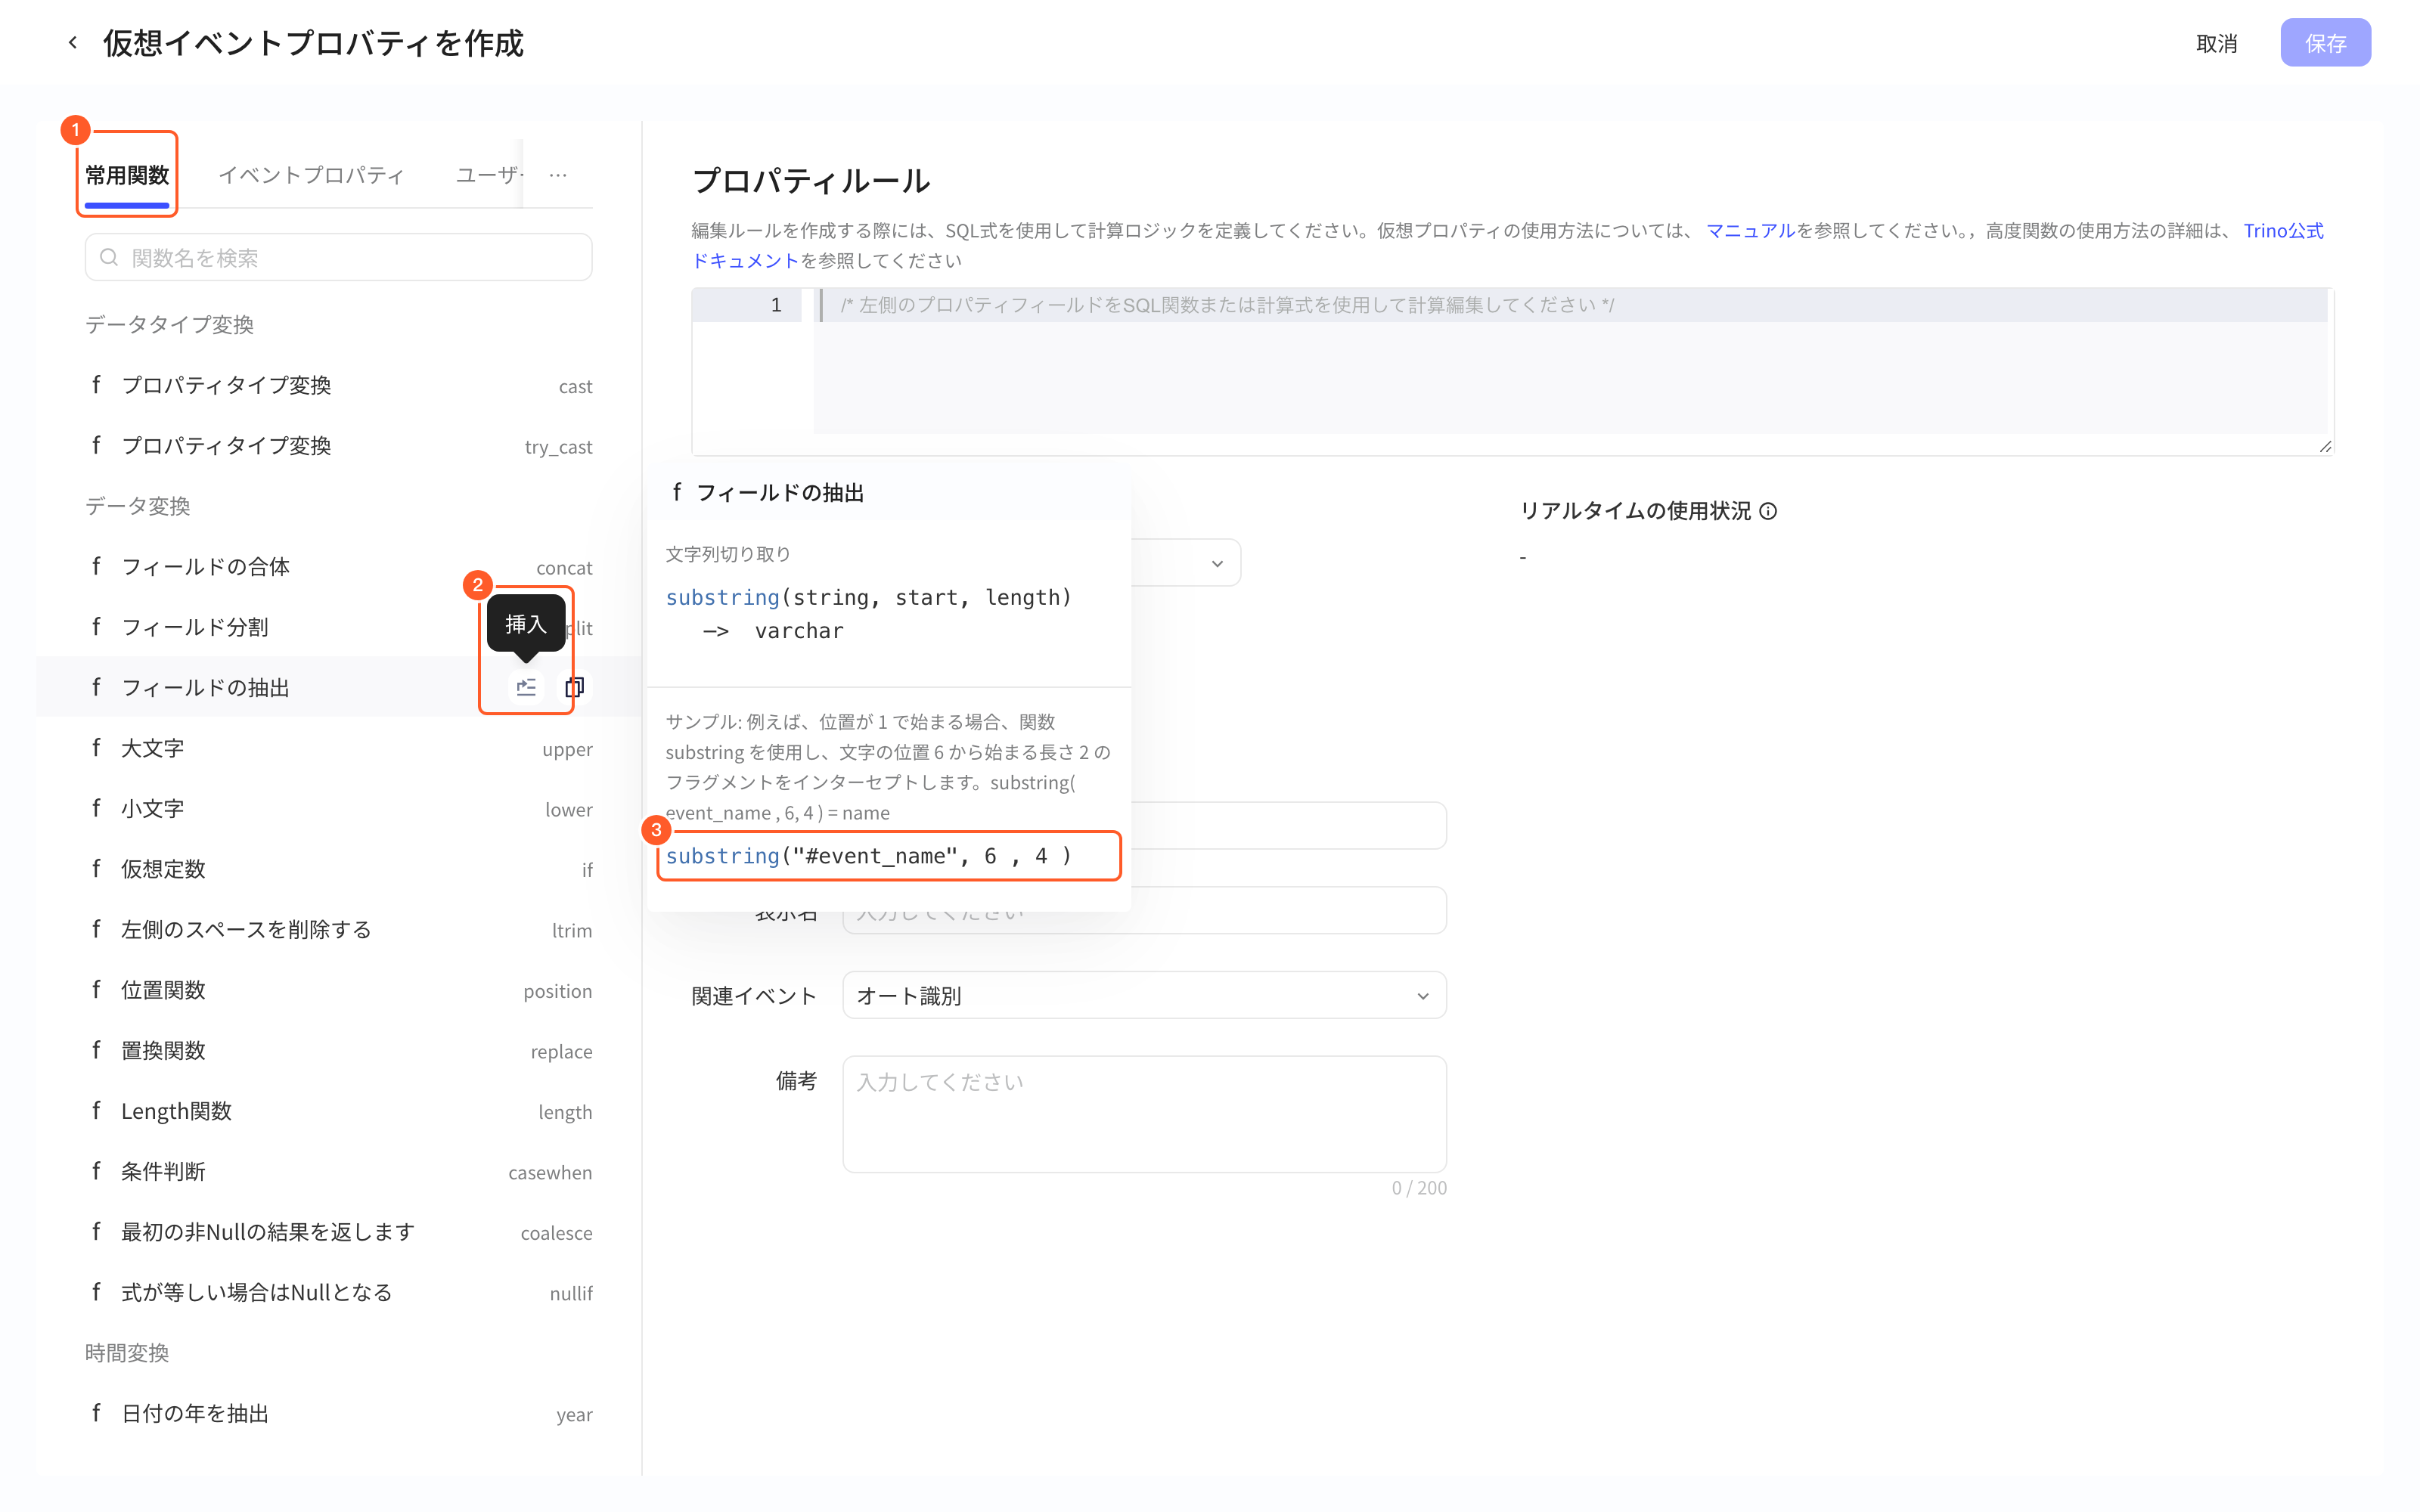Screen dimensions: 2420x1512
Task: Switch to the partially visible ユーザー tab
Action: tap(489, 175)
